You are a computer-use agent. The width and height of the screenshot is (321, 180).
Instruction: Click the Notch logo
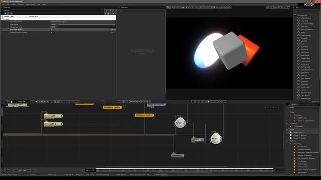tap(309, 4)
